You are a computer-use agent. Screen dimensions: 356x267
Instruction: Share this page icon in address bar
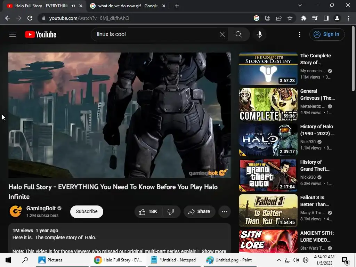279,18
